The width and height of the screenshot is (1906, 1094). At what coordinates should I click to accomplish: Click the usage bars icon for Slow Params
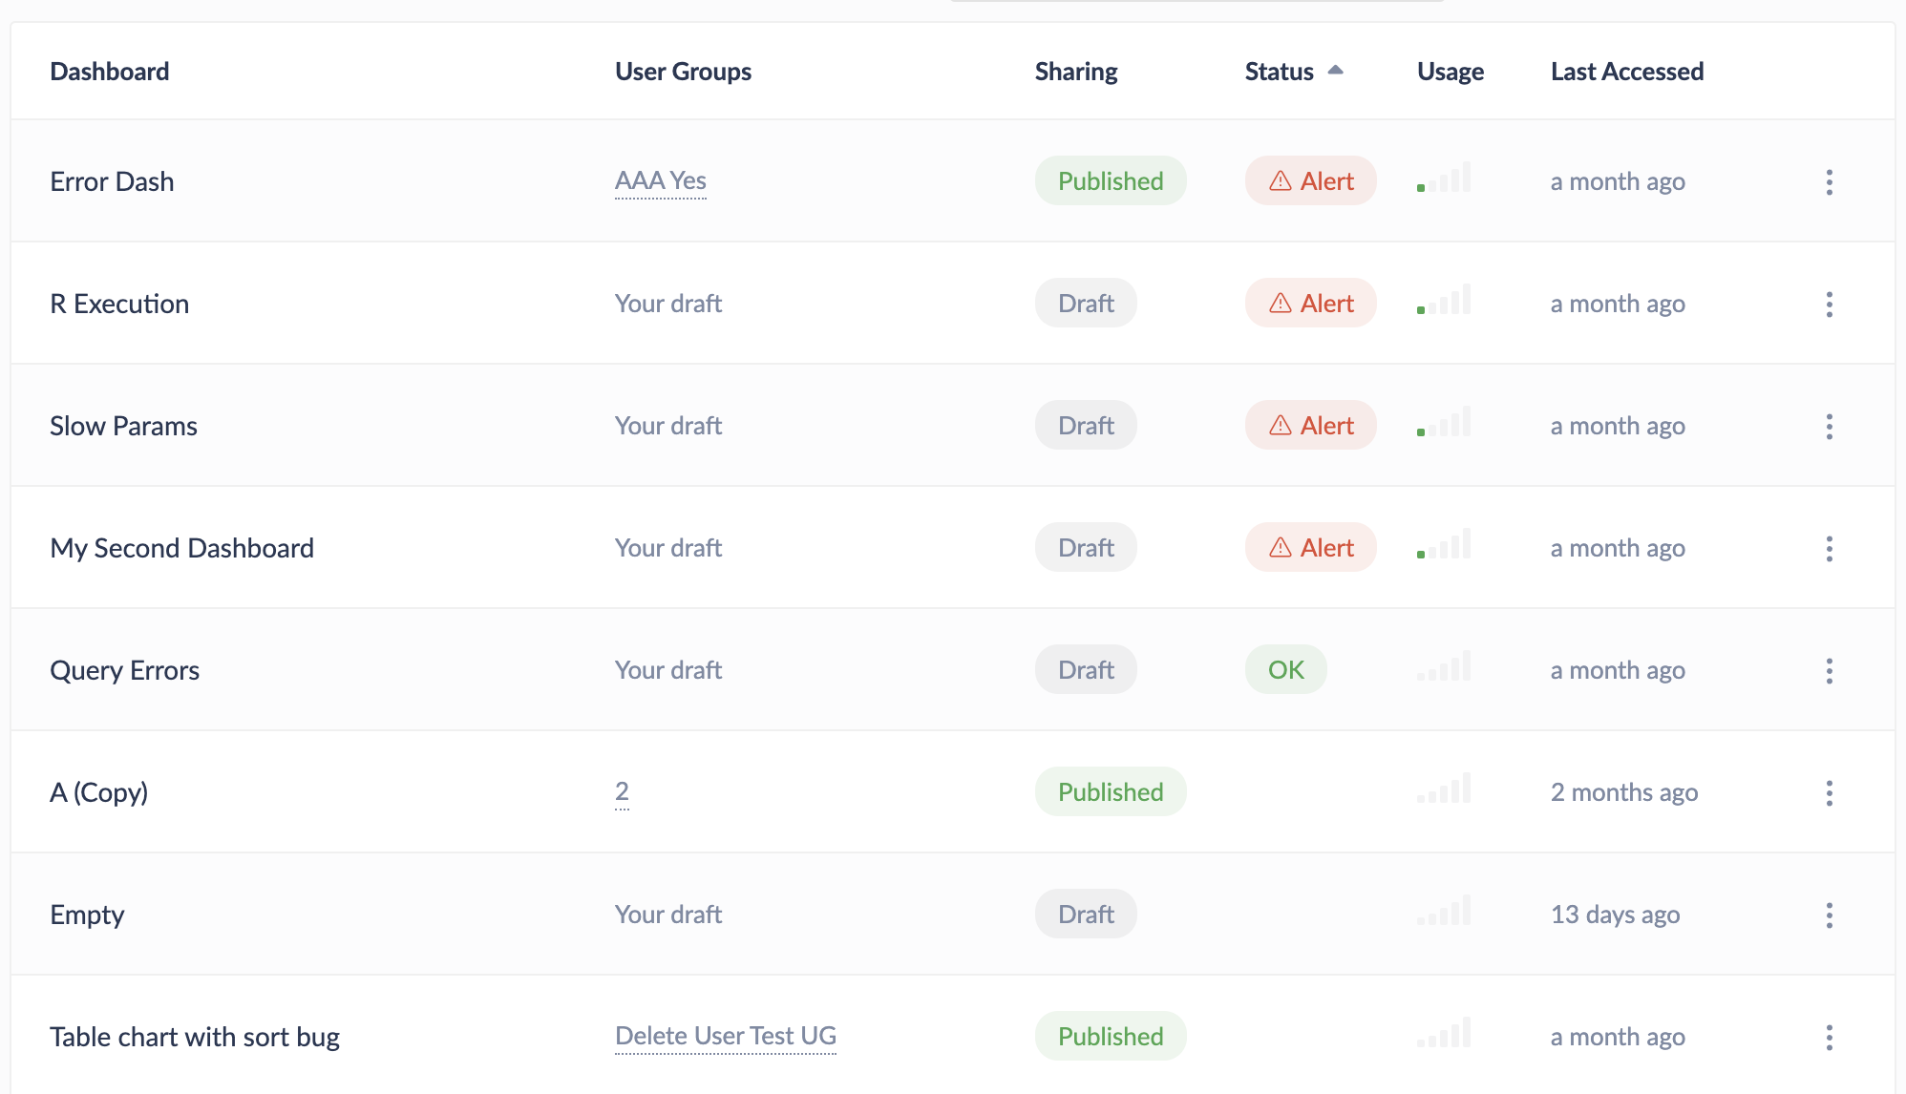[x=1444, y=422]
